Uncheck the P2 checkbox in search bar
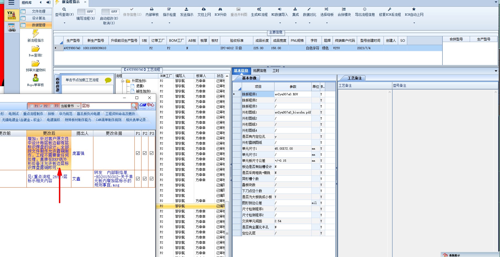 coord(41,106)
